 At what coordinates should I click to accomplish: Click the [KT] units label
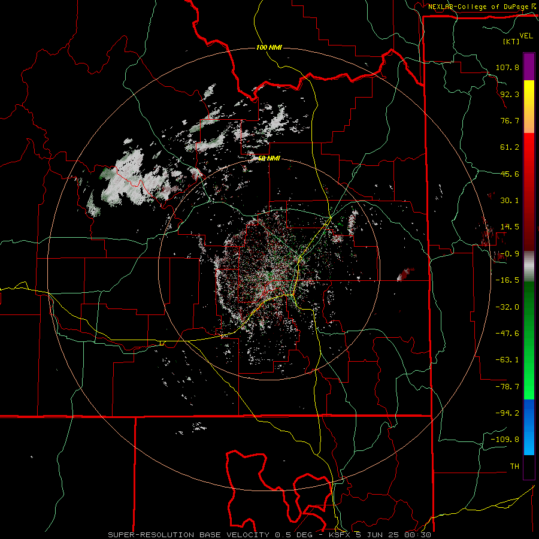[x=511, y=41]
